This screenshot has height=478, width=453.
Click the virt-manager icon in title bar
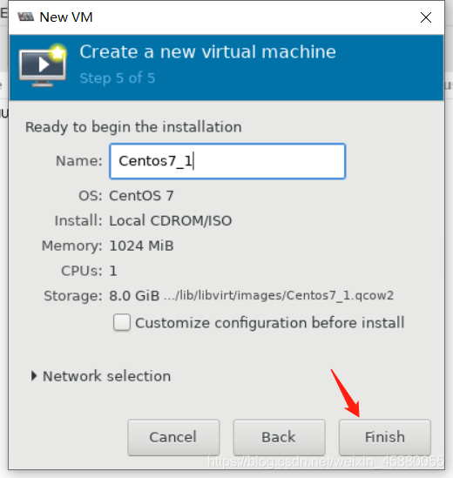point(25,17)
